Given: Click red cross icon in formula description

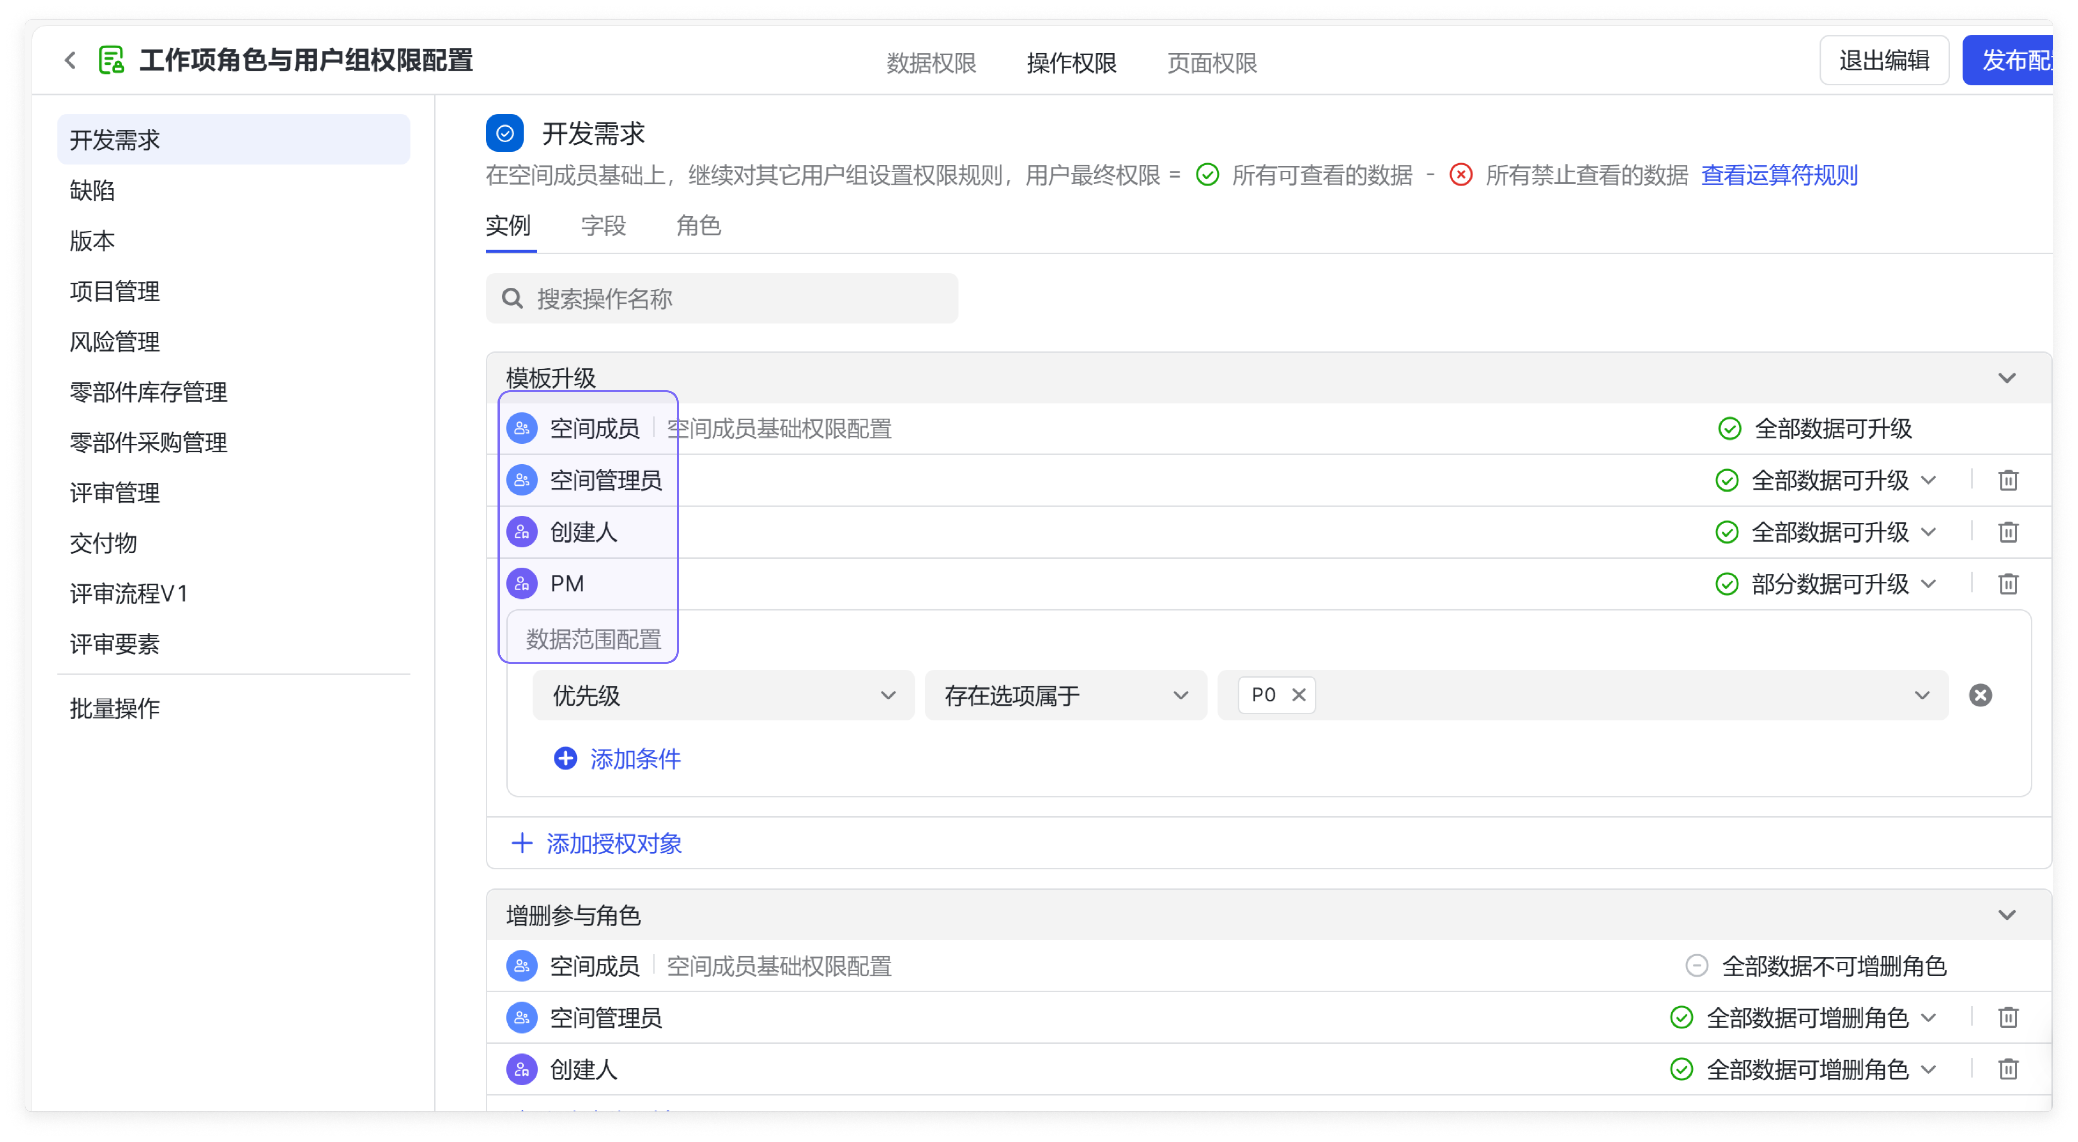Looking at the screenshot, I should (1461, 174).
